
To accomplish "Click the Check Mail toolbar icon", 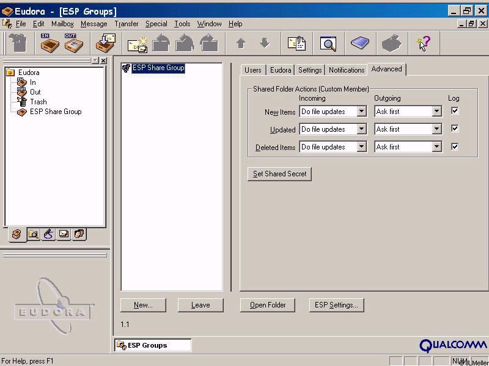I will [x=105, y=43].
